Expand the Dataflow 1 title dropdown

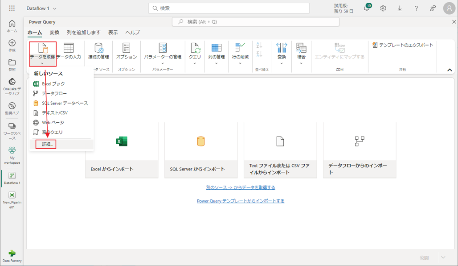[55, 8]
